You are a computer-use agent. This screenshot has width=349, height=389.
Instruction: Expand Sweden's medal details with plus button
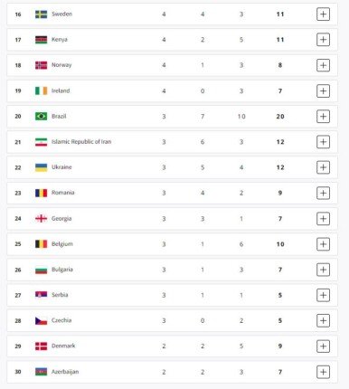(x=323, y=14)
